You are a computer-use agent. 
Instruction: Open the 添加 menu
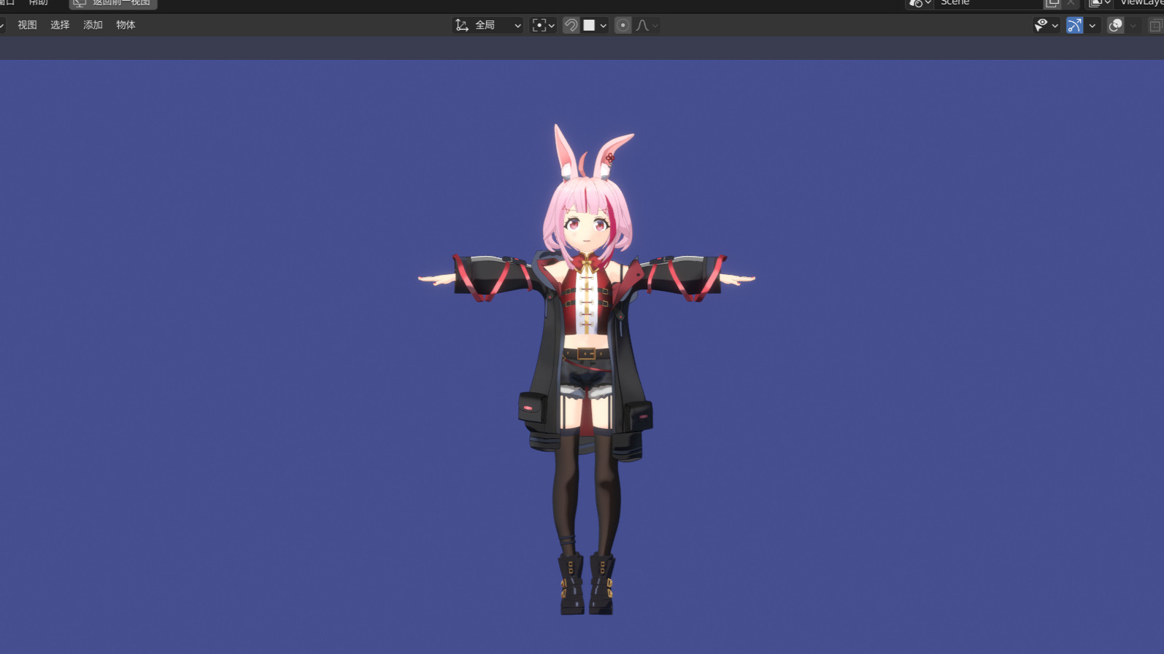(93, 25)
